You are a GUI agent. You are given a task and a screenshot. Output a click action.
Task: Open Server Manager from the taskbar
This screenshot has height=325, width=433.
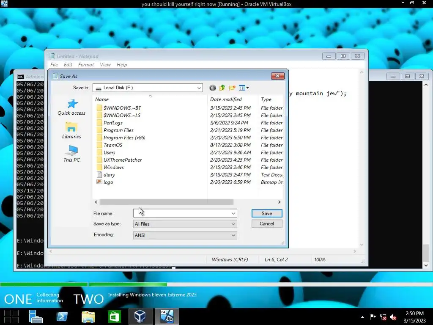tap(36, 317)
